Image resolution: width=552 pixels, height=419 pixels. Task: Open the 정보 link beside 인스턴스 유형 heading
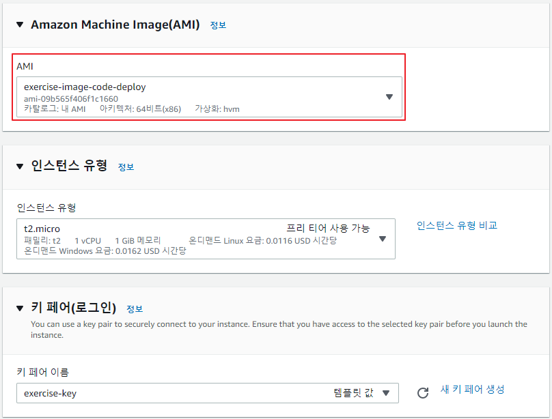click(x=126, y=167)
